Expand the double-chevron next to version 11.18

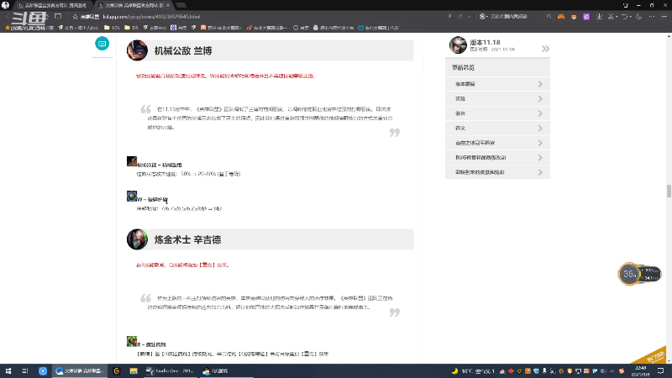[x=545, y=49]
